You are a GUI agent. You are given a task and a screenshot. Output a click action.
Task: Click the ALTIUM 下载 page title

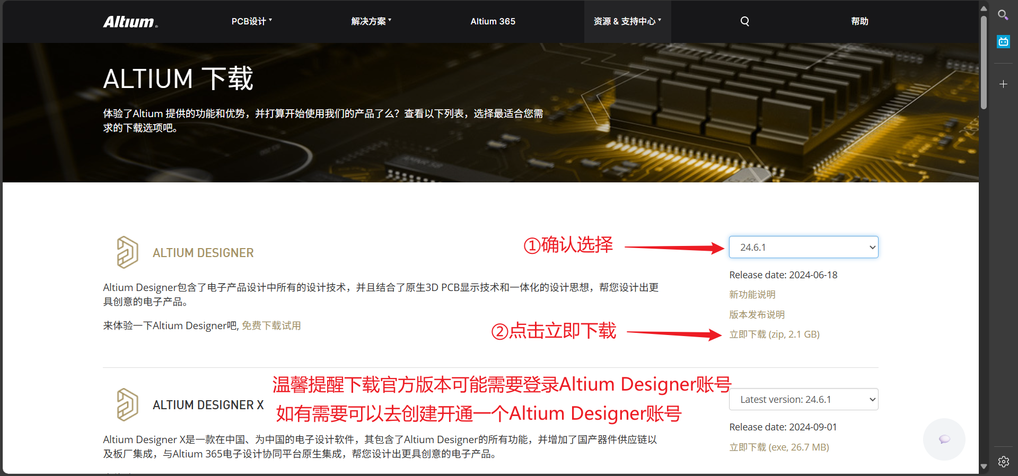click(x=178, y=79)
